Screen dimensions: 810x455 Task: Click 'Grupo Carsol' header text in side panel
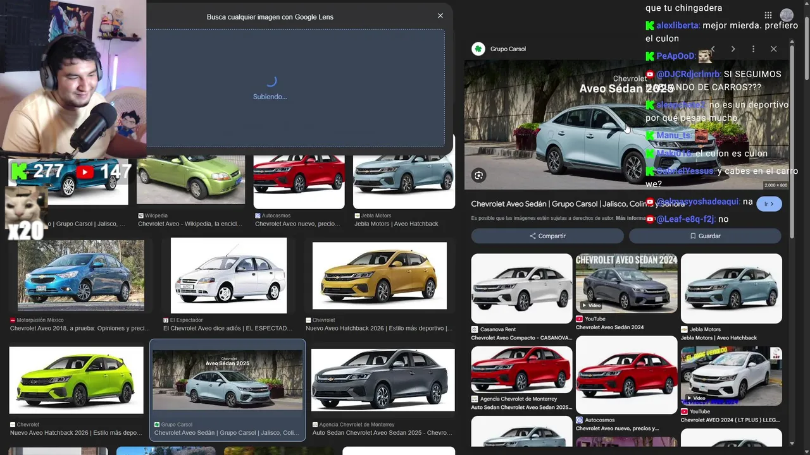[508, 49]
